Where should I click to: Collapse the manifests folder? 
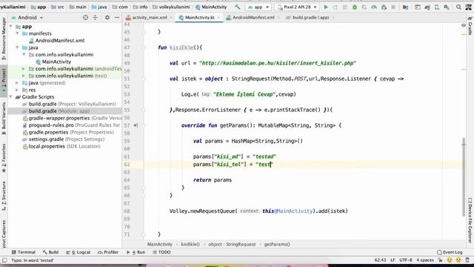point(18,33)
